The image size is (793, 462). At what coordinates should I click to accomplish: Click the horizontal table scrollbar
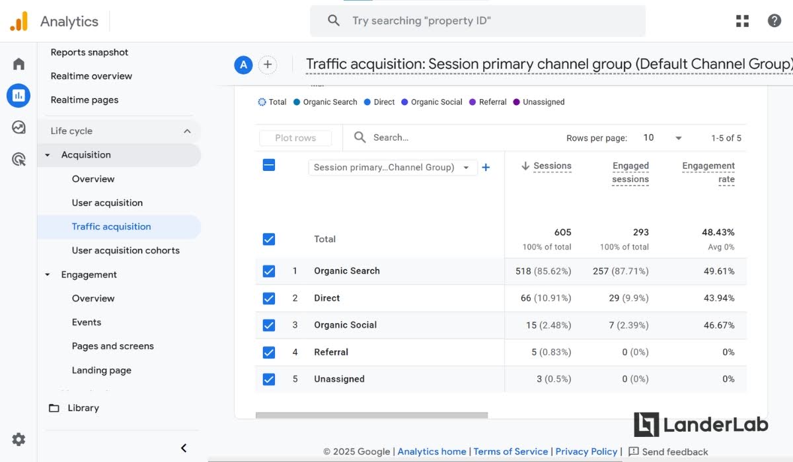coord(371,416)
